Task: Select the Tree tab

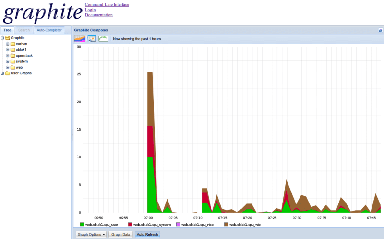Action: 7,30
